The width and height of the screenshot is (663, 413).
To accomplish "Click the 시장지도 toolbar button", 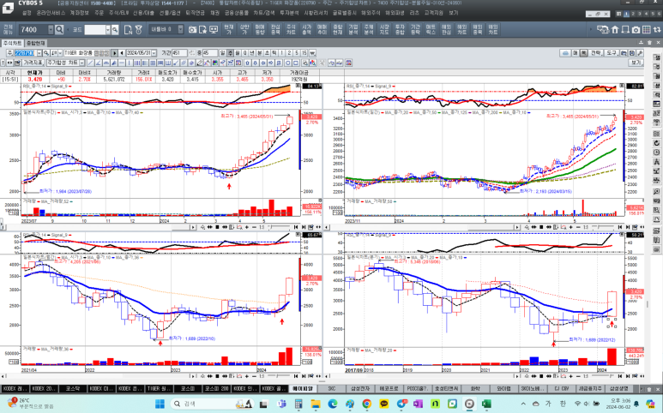I will click(x=384, y=29).
